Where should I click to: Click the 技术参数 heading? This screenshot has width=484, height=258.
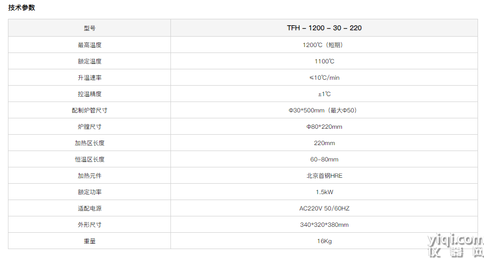(x=21, y=8)
